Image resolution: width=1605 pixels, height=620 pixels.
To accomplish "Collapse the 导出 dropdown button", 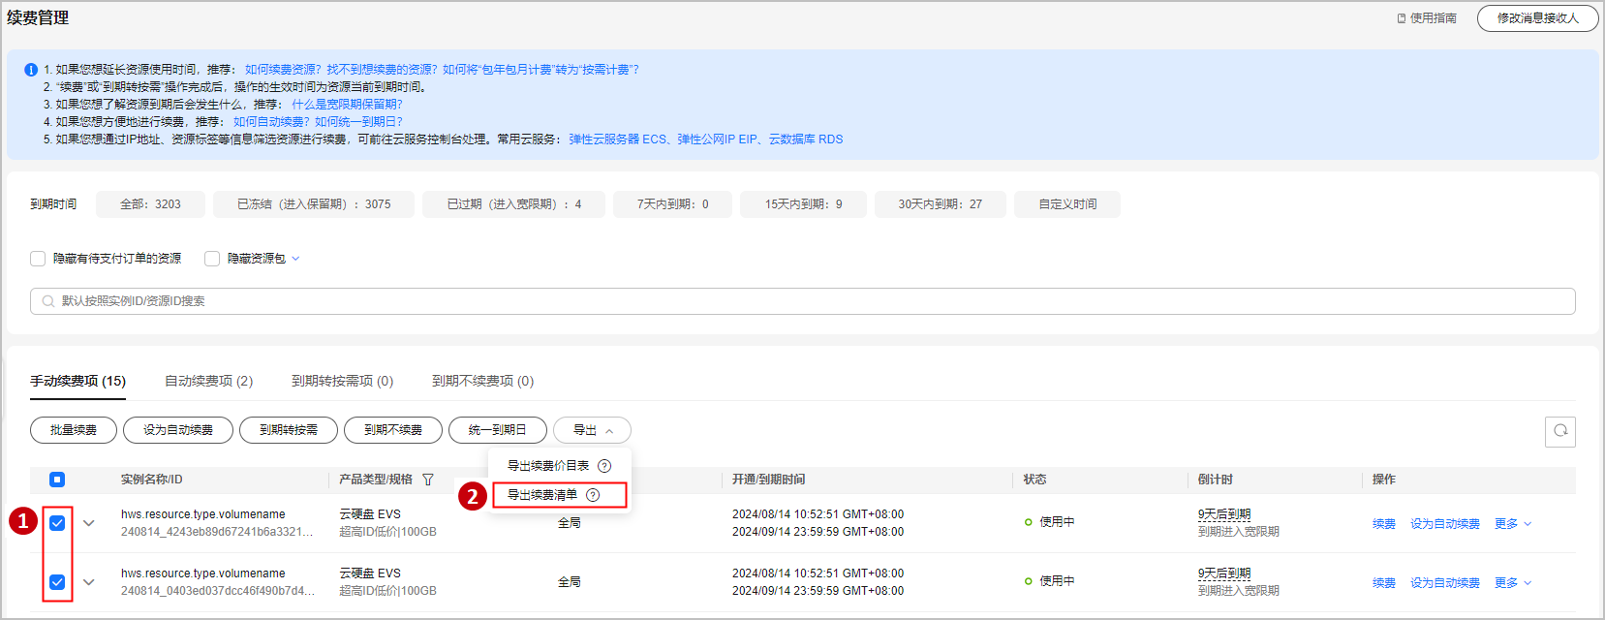I will pyautogui.click(x=592, y=430).
